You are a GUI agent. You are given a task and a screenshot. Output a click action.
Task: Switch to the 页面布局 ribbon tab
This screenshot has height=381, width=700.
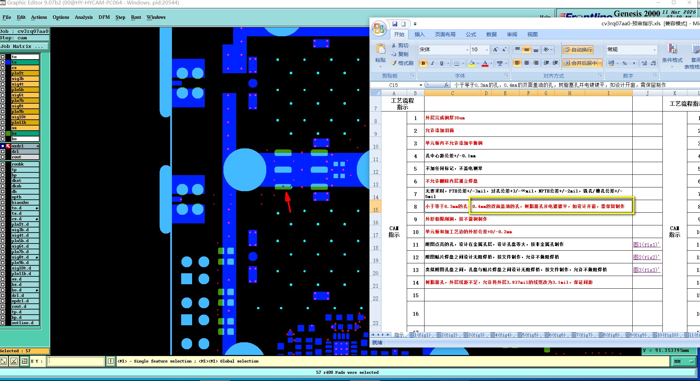[x=445, y=35]
